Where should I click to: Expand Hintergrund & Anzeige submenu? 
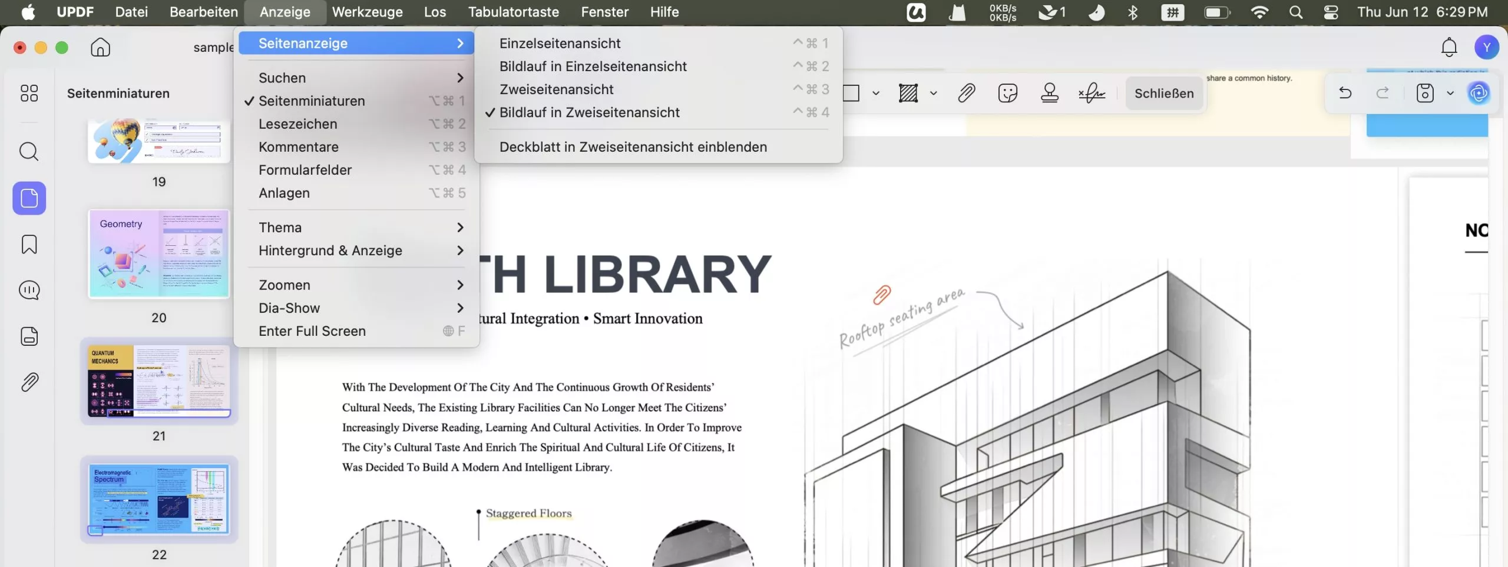[356, 251]
